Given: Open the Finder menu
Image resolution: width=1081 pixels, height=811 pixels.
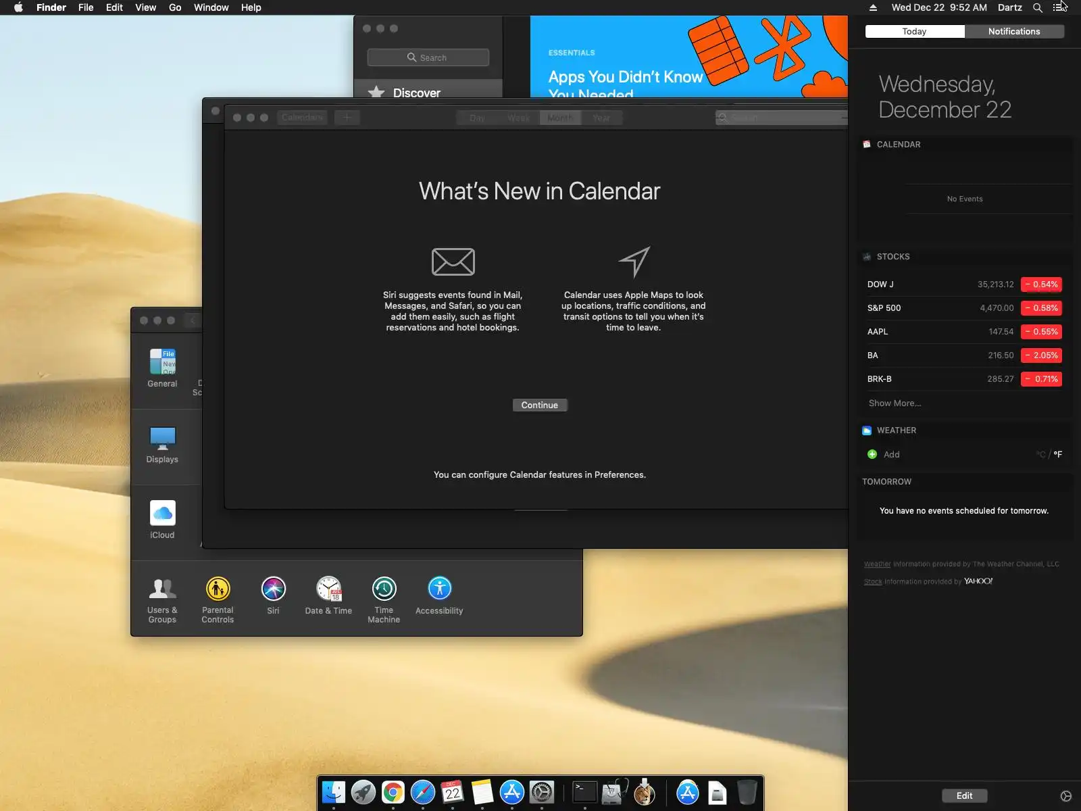Looking at the screenshot, I should click(51, 7).
